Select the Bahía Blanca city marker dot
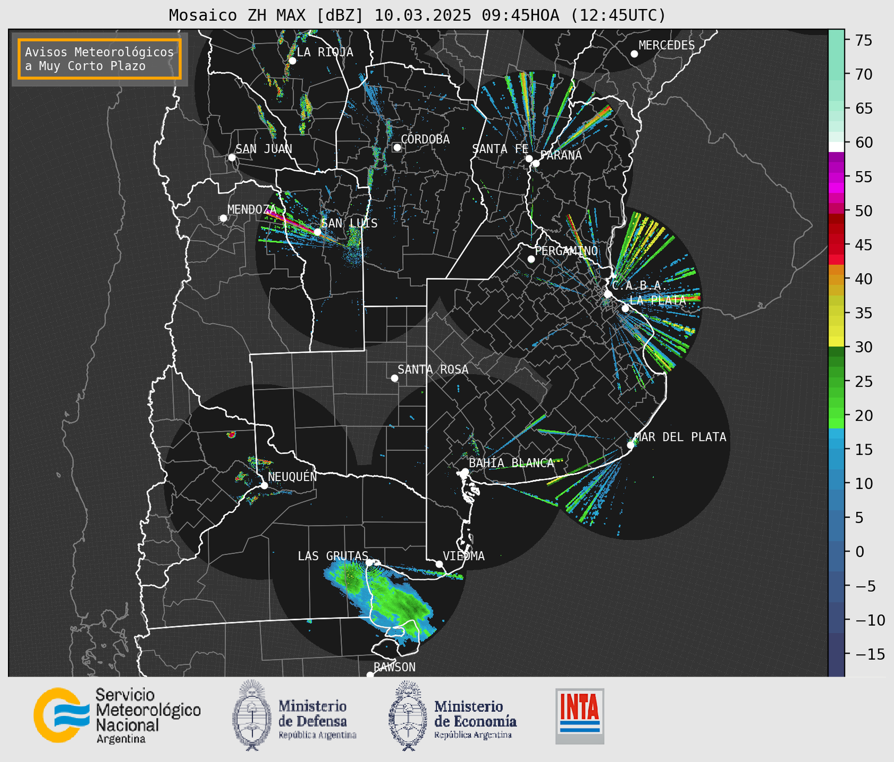Image resolution: width=894 pixels, height=762 pixels. (465, 472)
